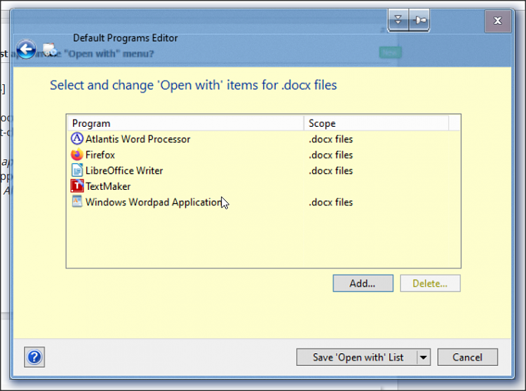526x391 pixels.
Task: Click the Delete... button
Action: (430, 284)
